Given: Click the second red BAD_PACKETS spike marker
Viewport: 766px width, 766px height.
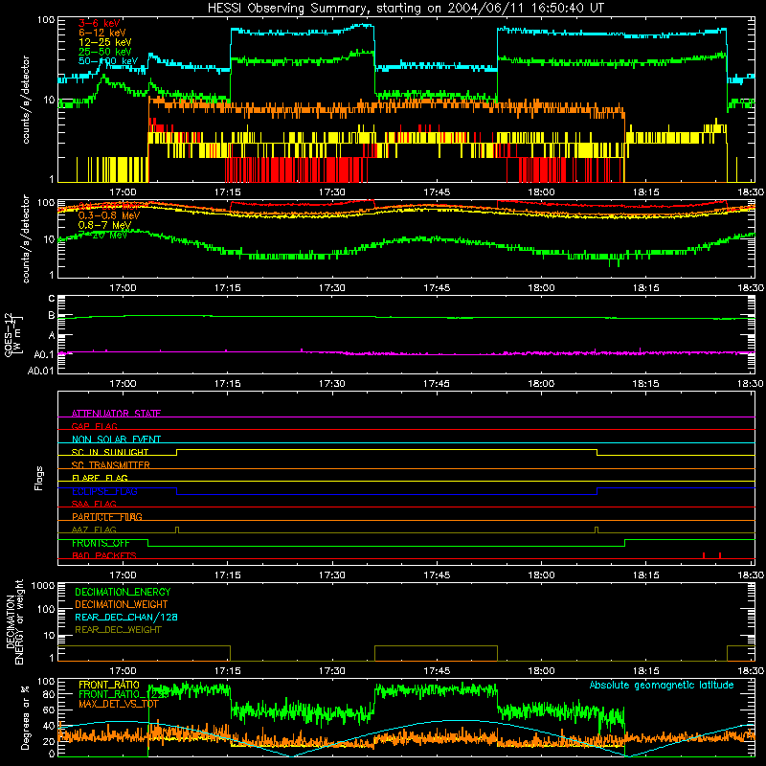Looking at the screenshot, I should [x=720, y=555].
